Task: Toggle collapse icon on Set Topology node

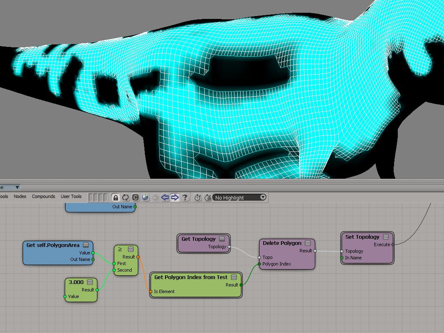Action: (x=386, y=237)
